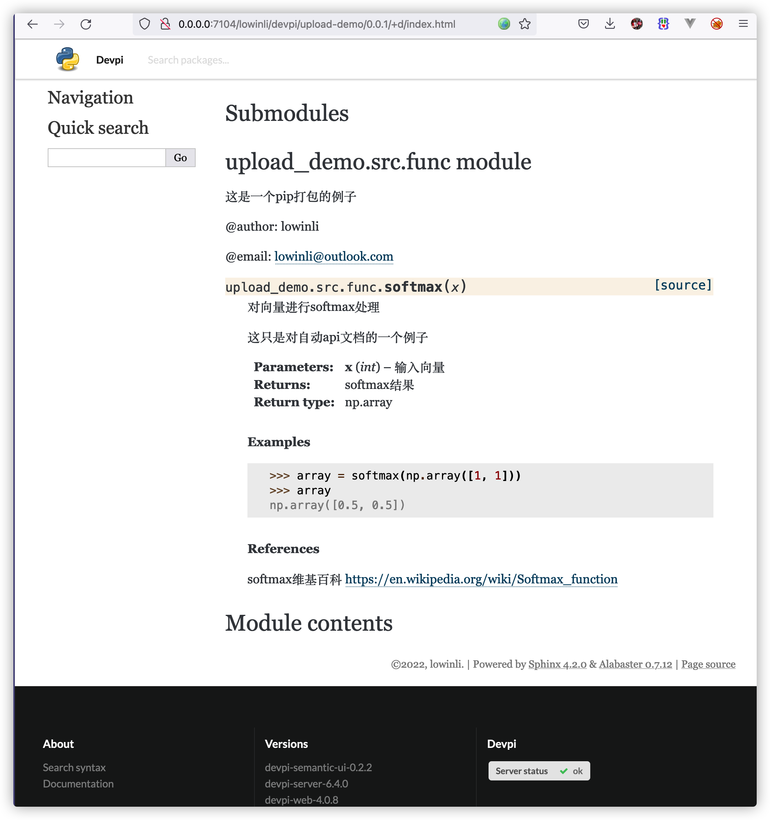This screenshot has height=820, width=770.
Task: Open Firefox hamburger application menu
Action: [743, 24]
